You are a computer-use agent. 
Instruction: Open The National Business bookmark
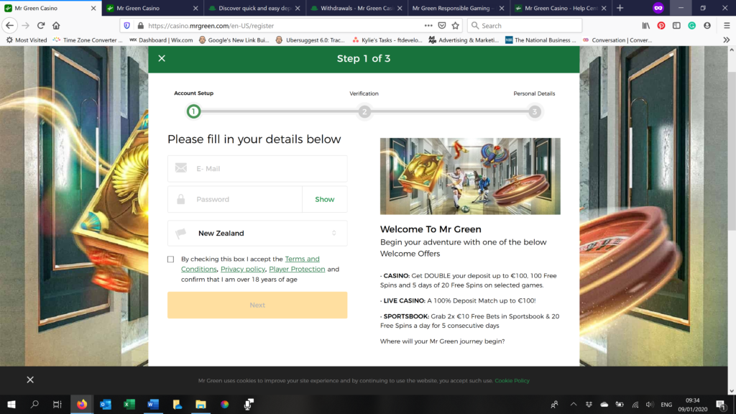pyautogui.click(x=540, y=40)
